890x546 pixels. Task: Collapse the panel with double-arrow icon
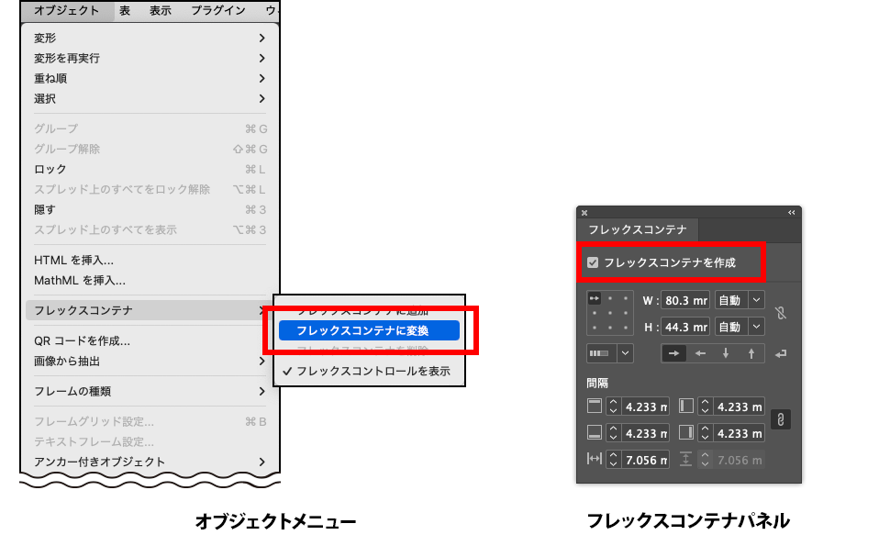(791, 212)
